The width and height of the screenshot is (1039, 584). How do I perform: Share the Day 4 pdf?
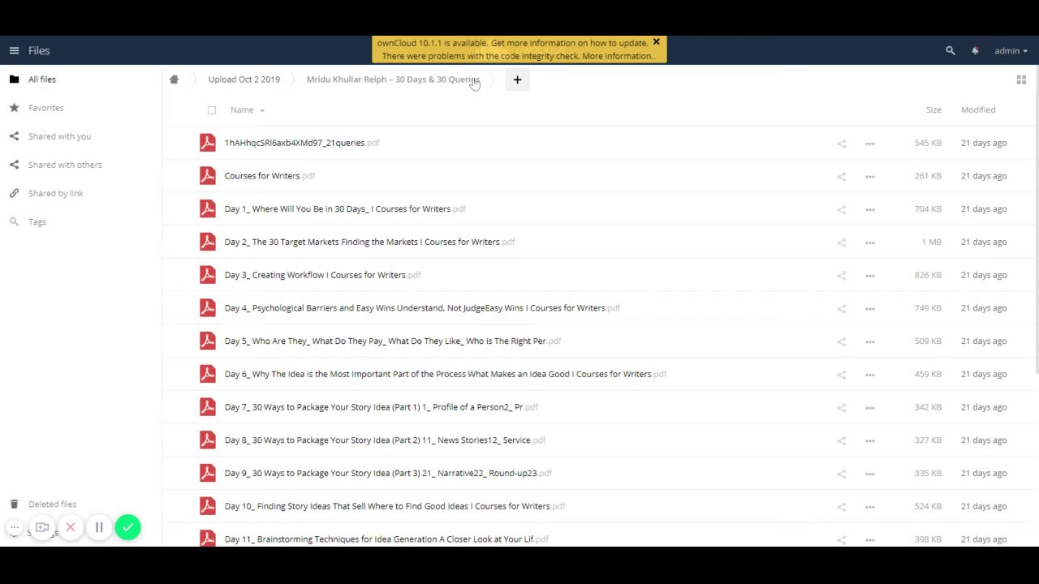tap(841, 308)
